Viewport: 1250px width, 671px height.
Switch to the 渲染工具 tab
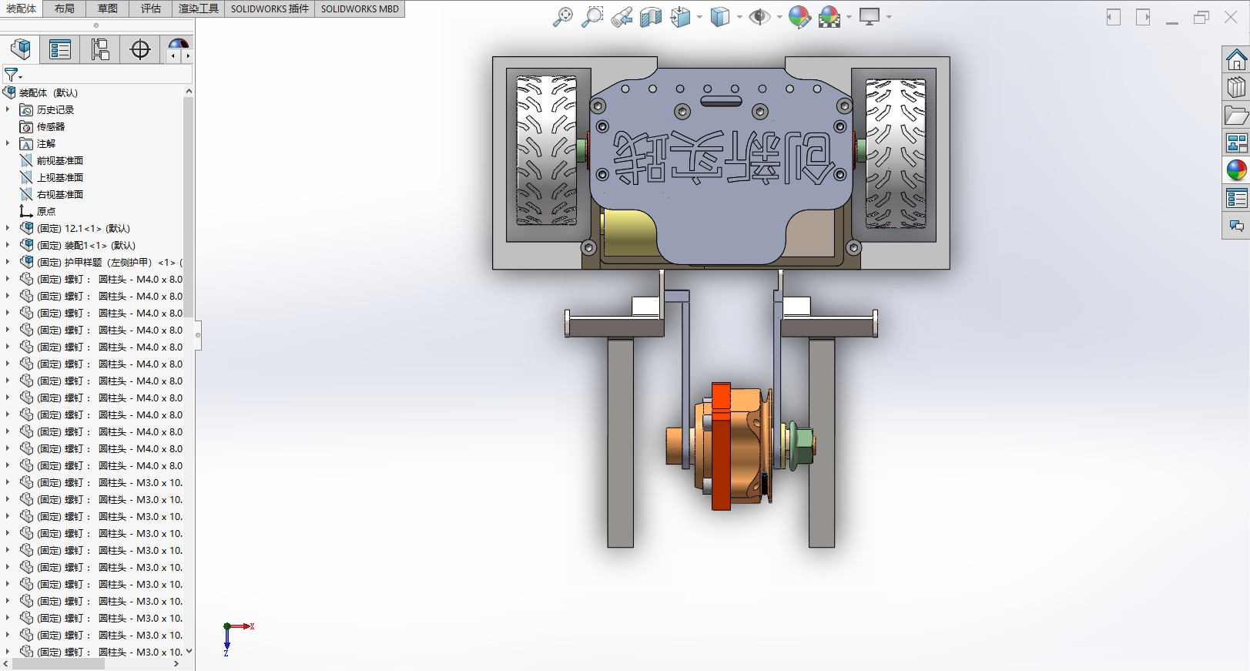click(x=199, y=8)
